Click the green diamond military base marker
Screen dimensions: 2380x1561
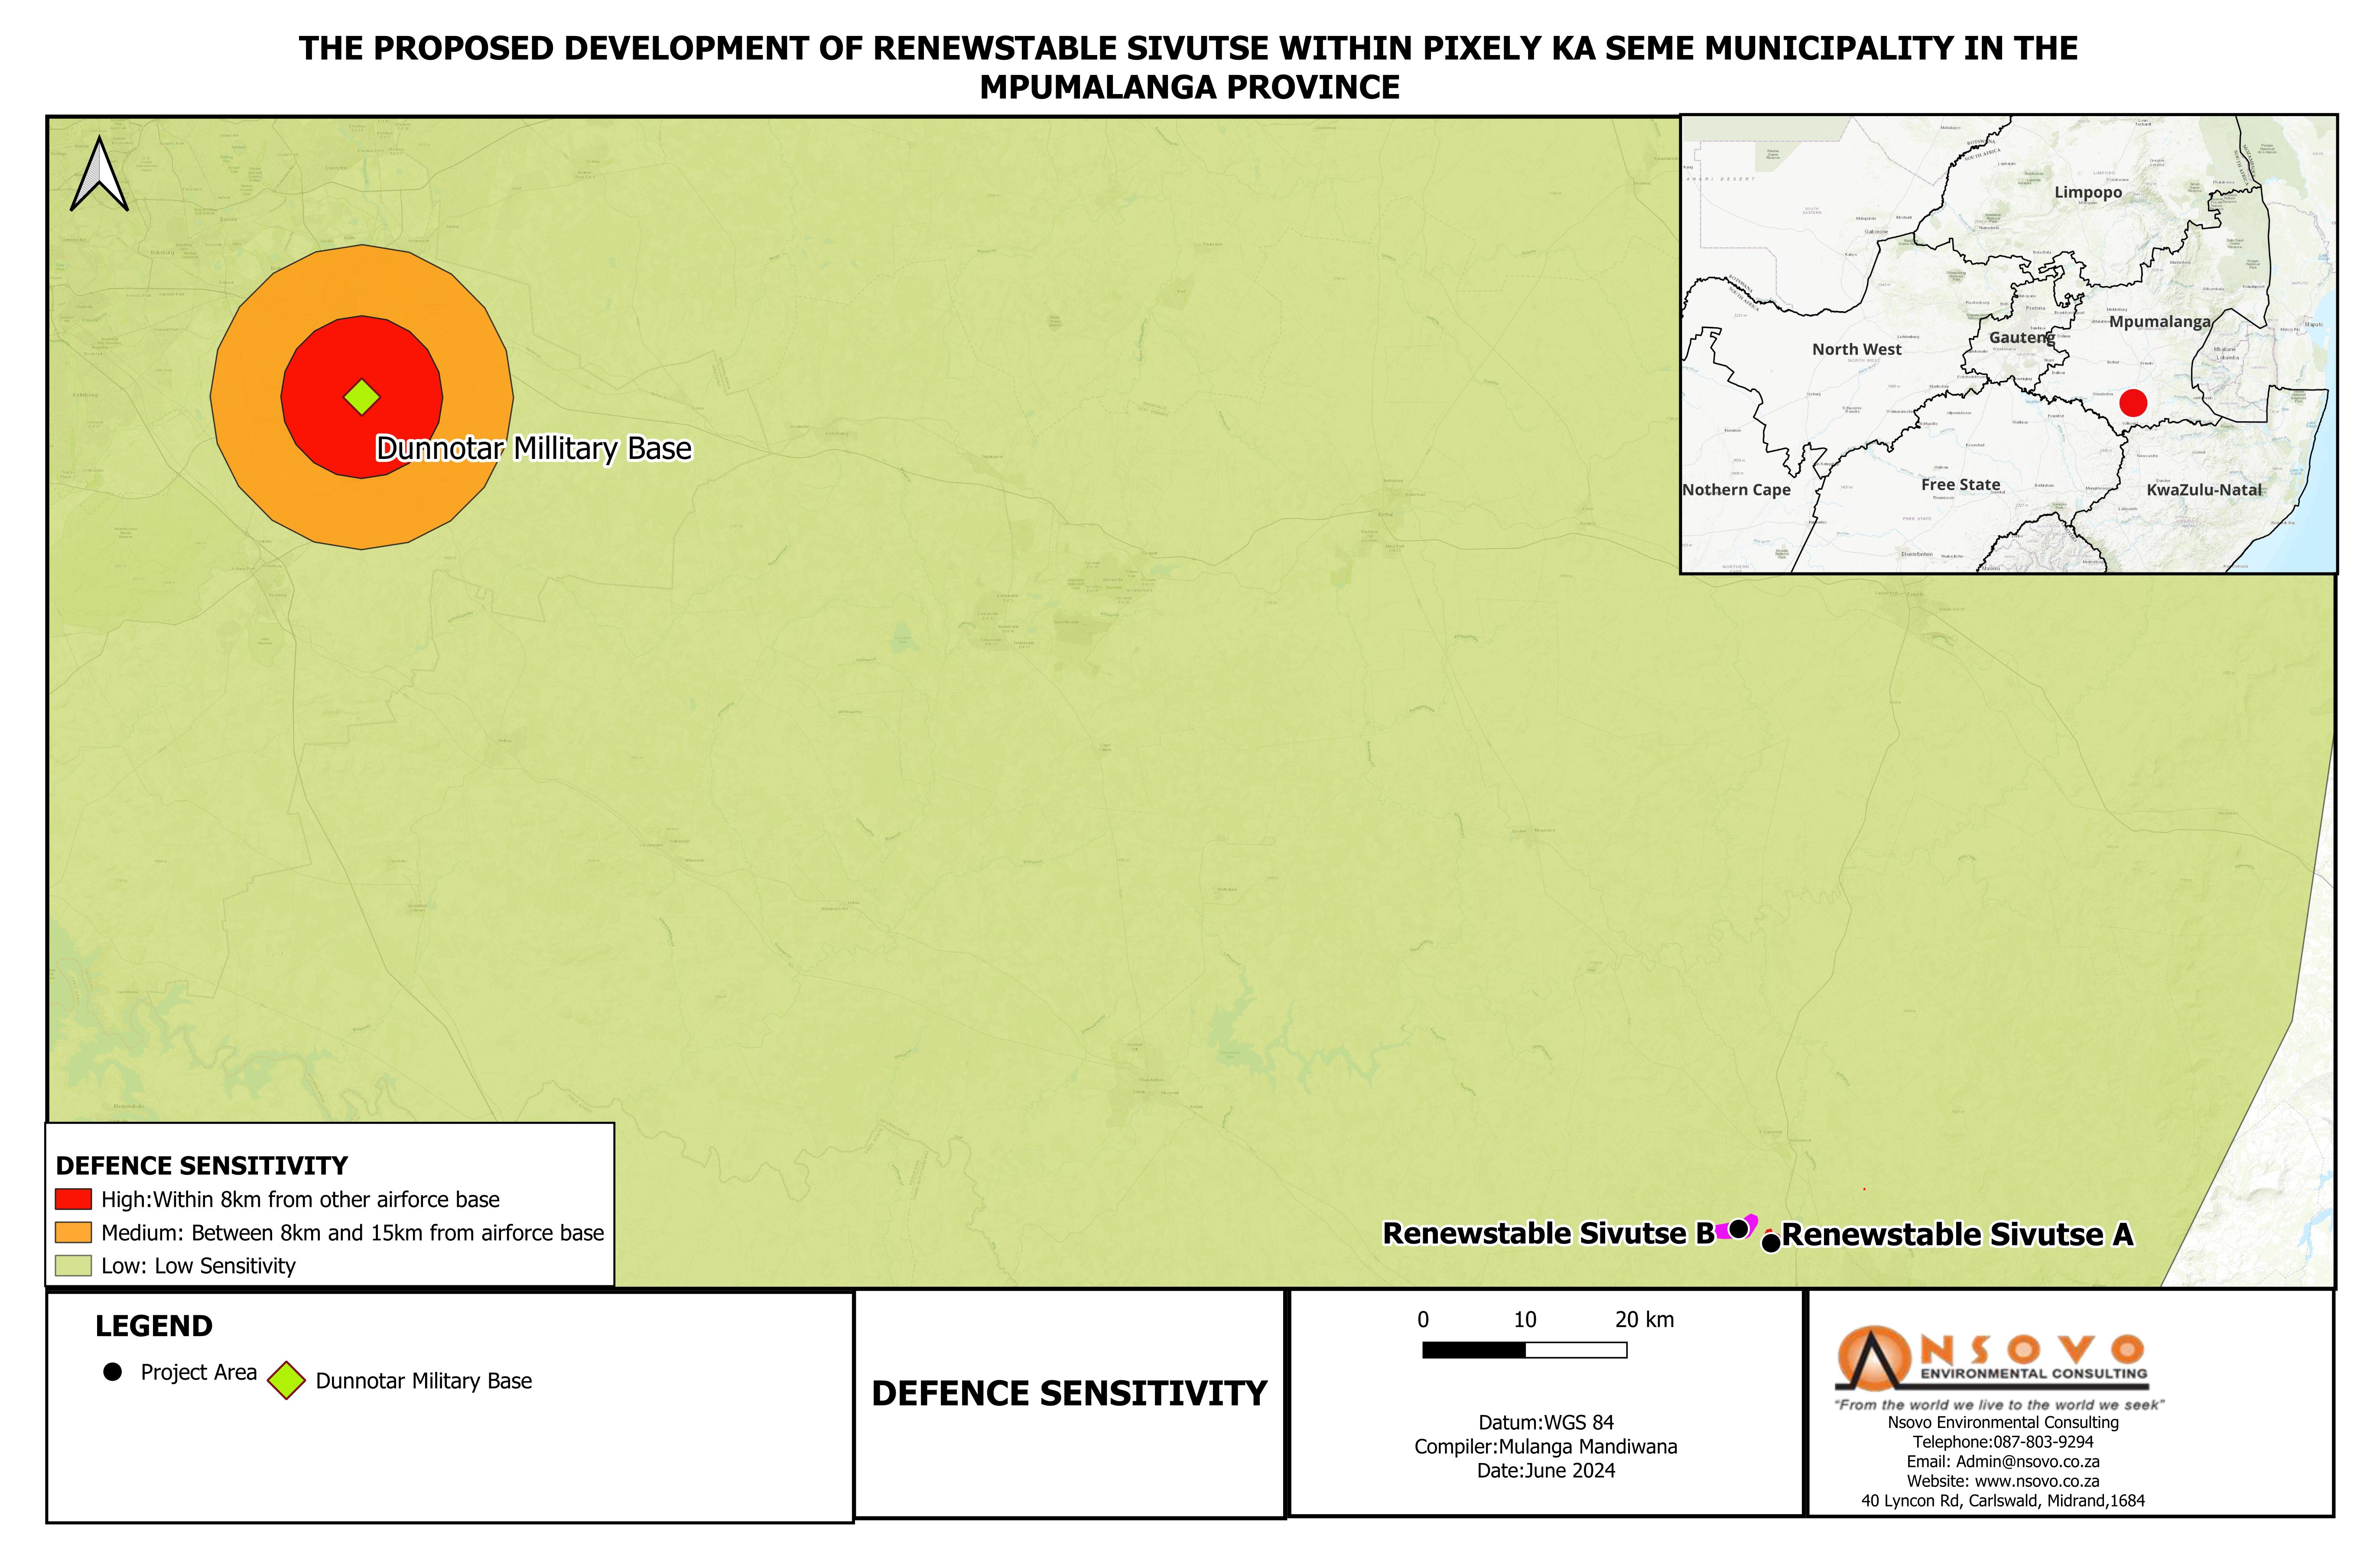(x=362, y=397)
